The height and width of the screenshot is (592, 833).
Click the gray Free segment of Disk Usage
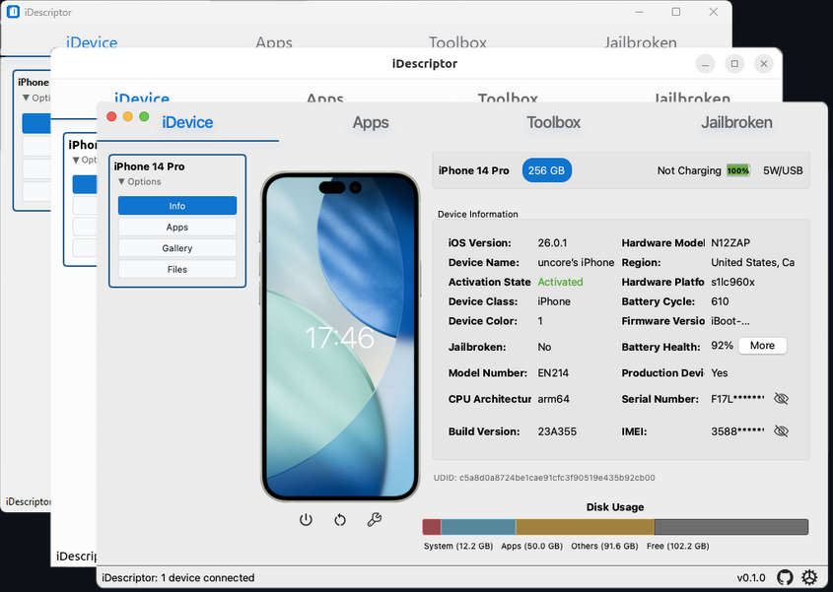click(x=731, y=527)
